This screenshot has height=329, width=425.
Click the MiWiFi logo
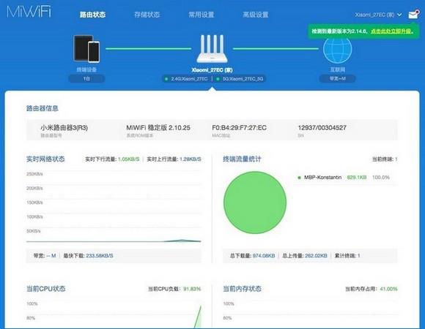[29, 12]
